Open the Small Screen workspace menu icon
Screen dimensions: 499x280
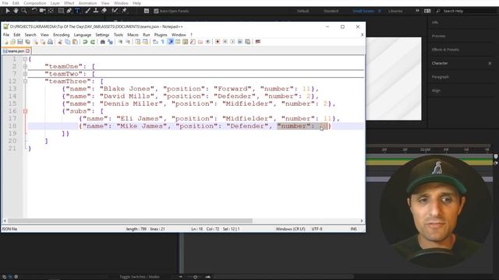379,11
